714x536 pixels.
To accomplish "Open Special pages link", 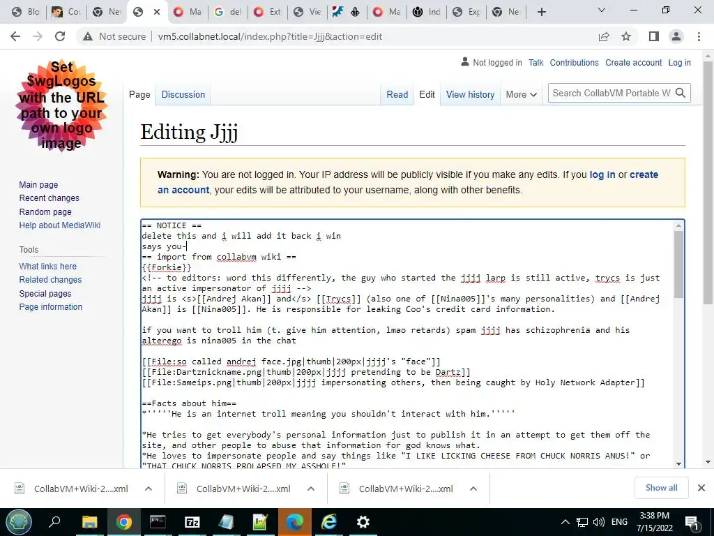I will point(45,294).
